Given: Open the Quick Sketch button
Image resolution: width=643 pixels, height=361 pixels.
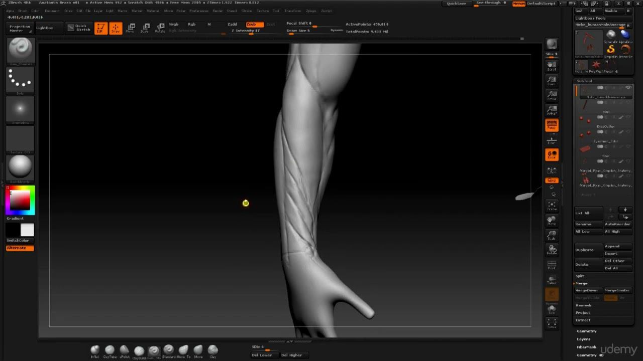Looking at the screenshot, I should tap(79, 28).
